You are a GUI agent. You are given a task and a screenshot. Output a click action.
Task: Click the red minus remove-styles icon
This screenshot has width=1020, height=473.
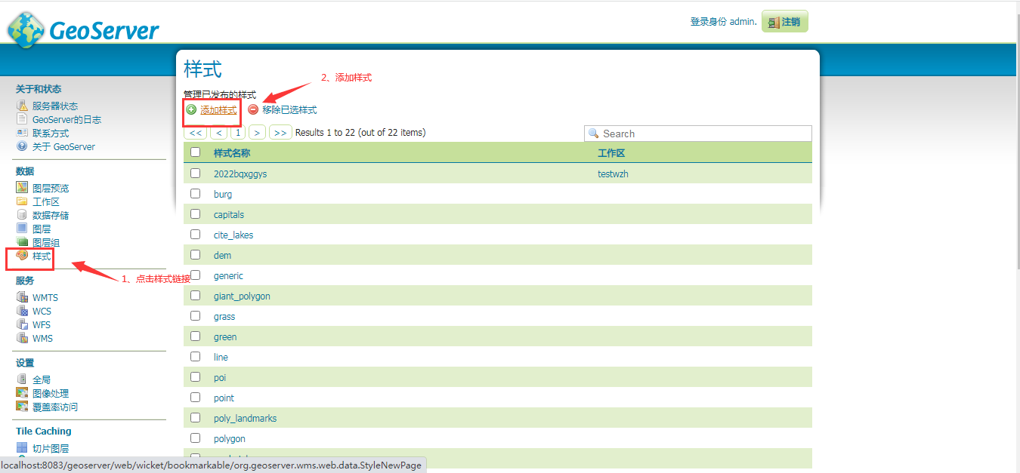point(253,110)
